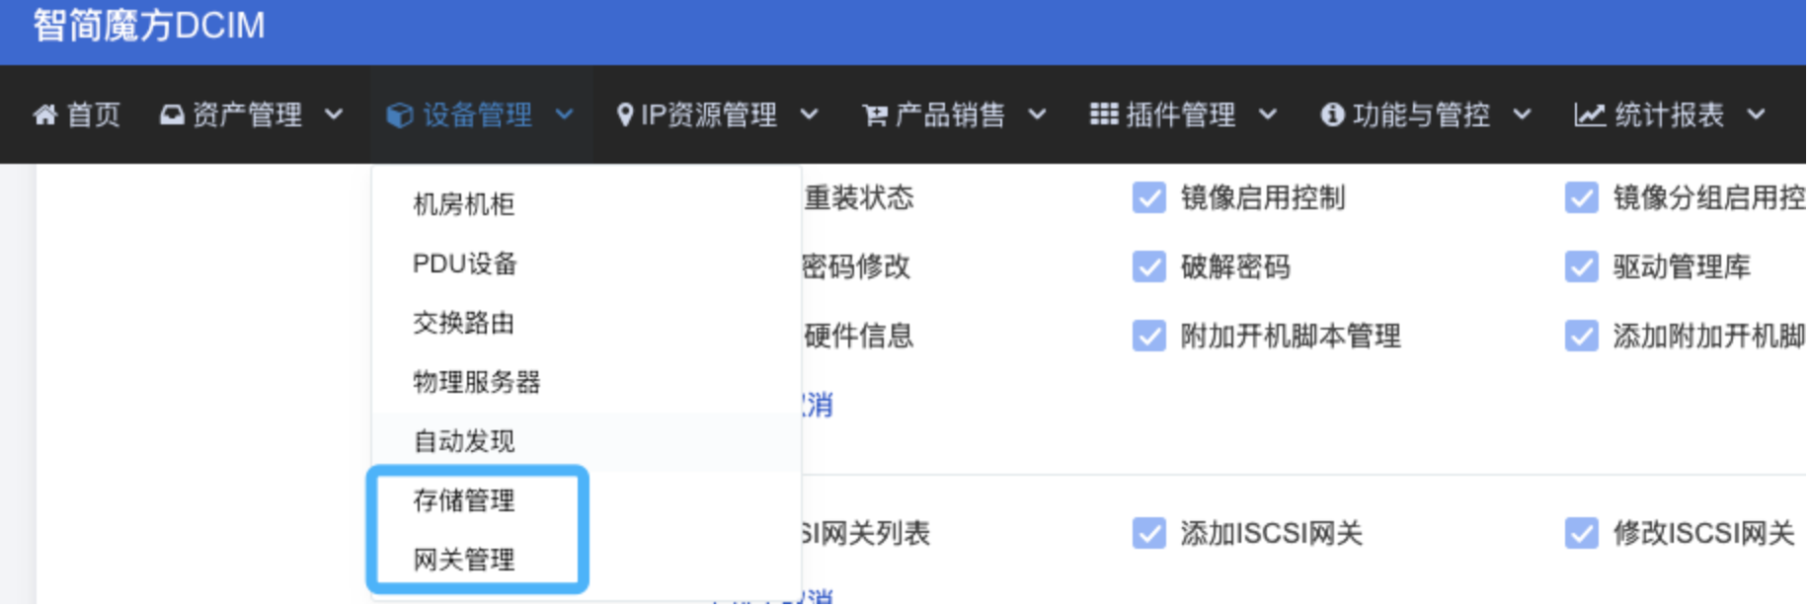Uncheck the 附加开机脚本管理 checkbox
Image resolution: width=1809 pixels, height=608 pixels.
click(x=1148, y=336)
